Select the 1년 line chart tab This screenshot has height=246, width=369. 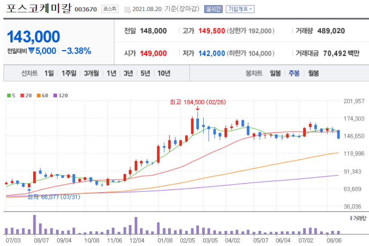pos(111,73)
